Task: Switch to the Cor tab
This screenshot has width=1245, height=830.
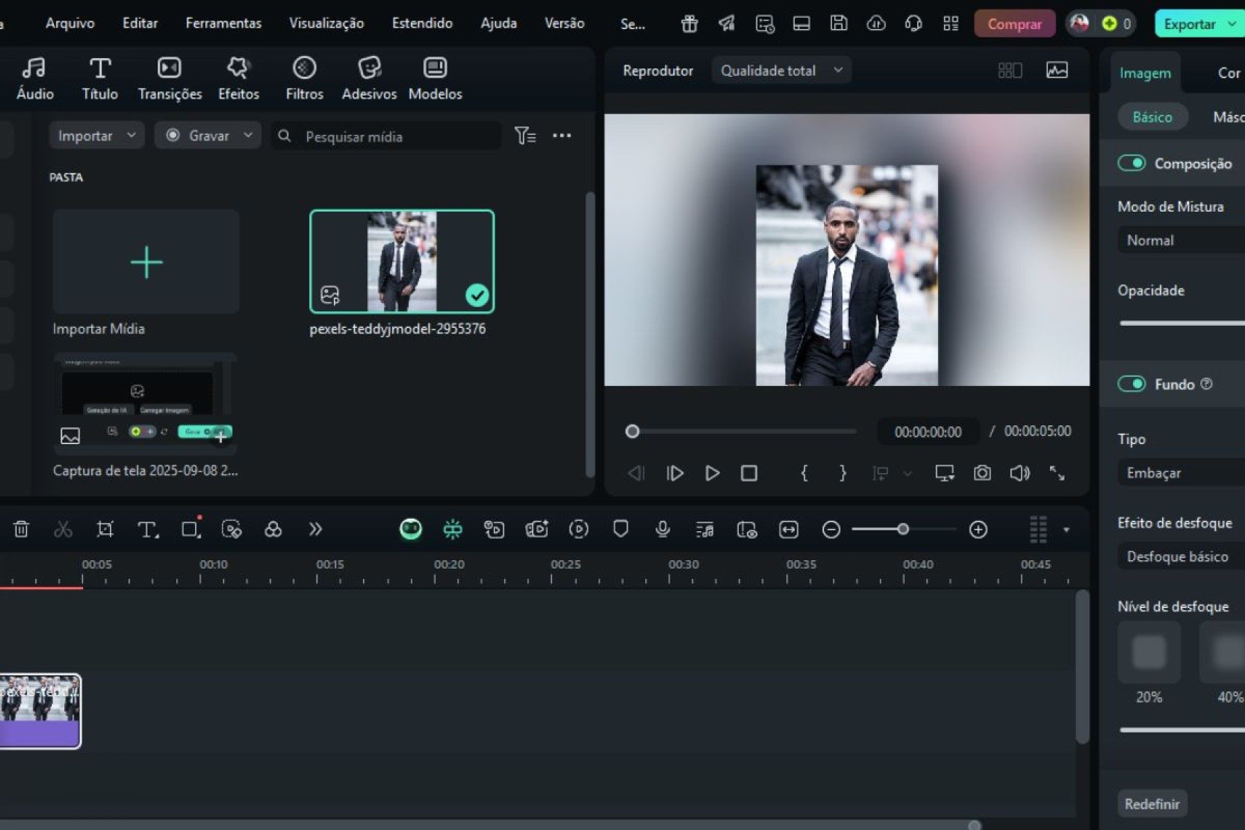Action: point(1228,73)
